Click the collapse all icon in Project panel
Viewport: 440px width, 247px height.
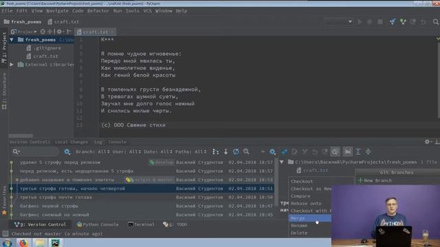(50, 32)
